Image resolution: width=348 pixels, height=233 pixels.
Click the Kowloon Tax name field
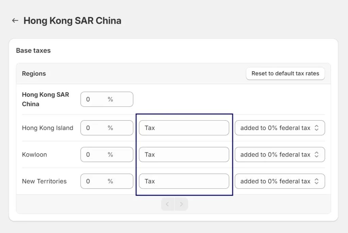click(x=184, y=155)
